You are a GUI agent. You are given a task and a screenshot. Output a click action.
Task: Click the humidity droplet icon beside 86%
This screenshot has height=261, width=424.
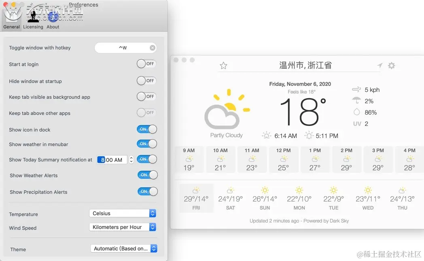[357, 112]
